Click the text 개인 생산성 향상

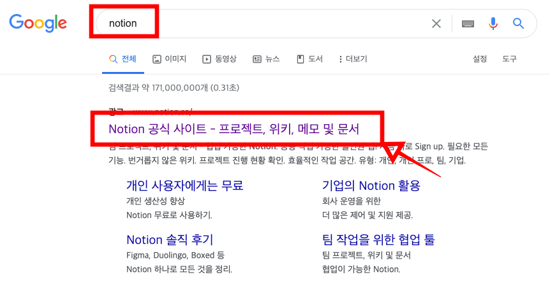click(x=156, y=201)
